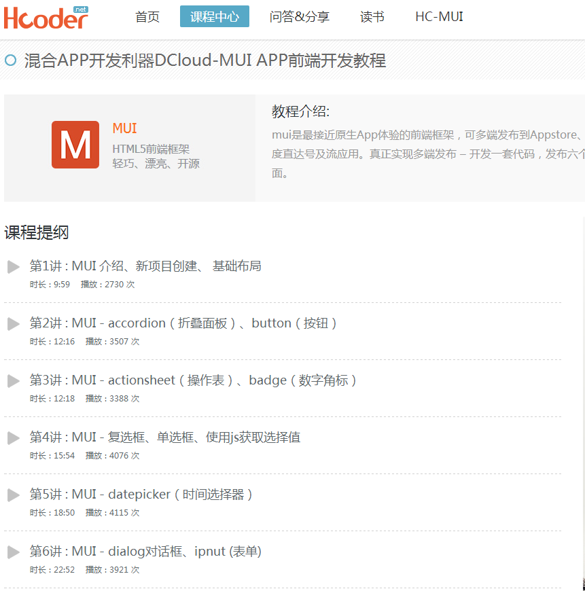Click 时长：18:50 duration text
The image size is (585, 591).
[52, 512]
